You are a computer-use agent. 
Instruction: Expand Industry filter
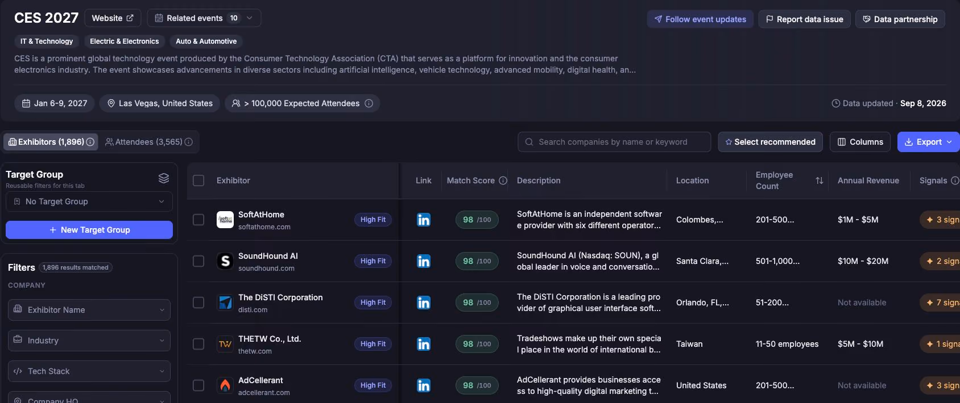coord(89,341)
